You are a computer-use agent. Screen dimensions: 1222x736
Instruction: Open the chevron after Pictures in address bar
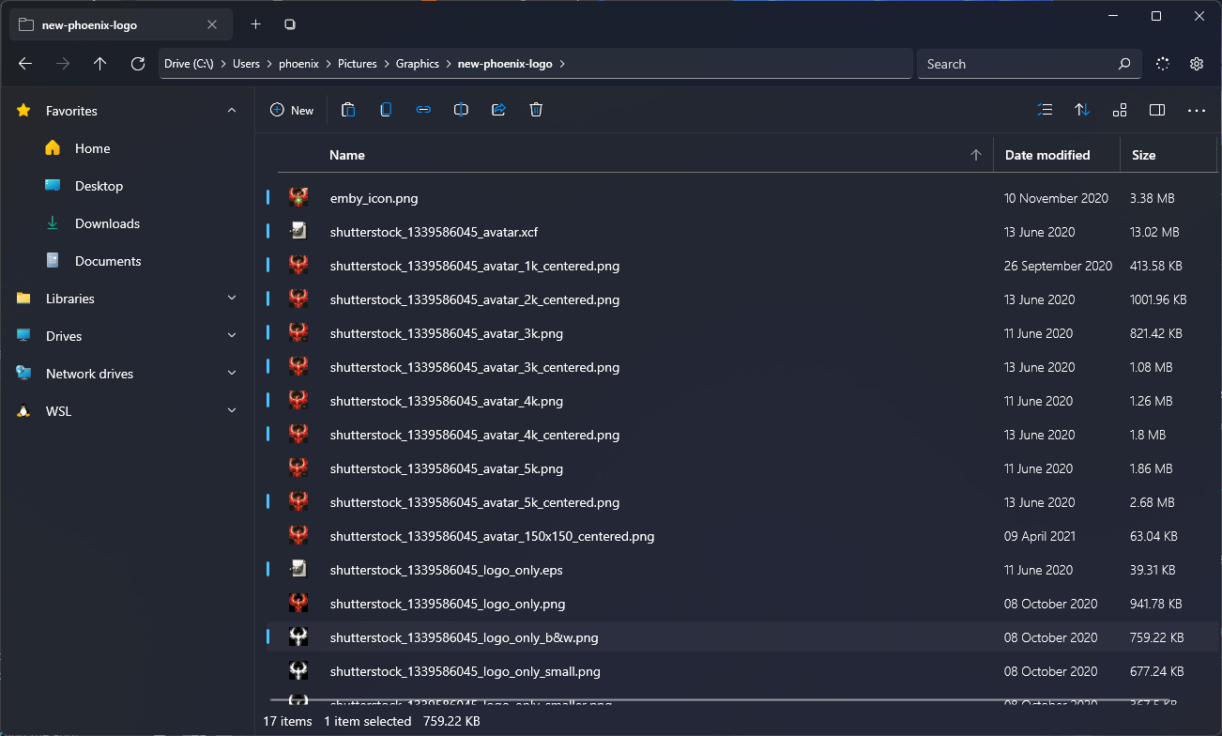(x=386, y=64)
